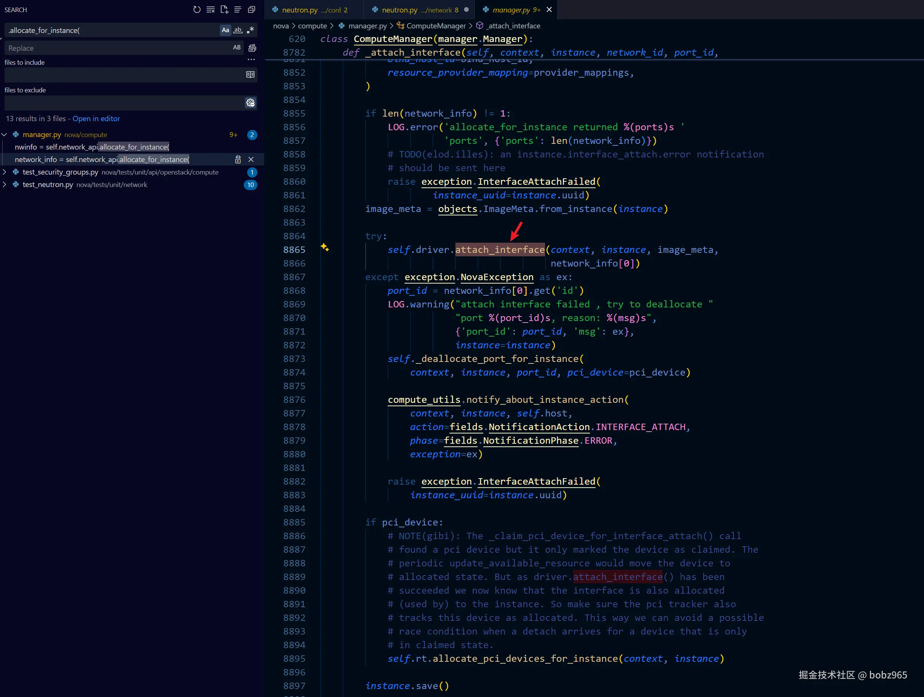
Task: Click ImageMeta.from_instance on line 8862
Action: click(547, 209)
